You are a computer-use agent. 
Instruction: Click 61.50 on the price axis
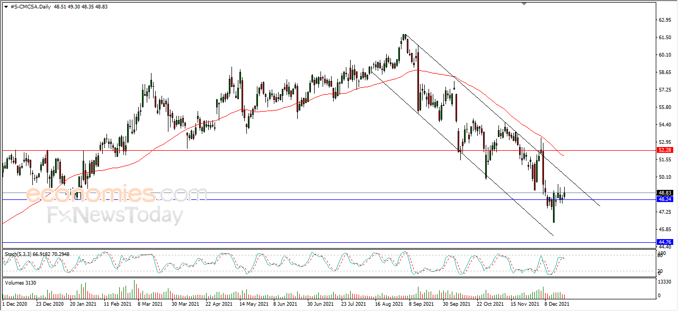pyautogui.click(x=664, y=38)
